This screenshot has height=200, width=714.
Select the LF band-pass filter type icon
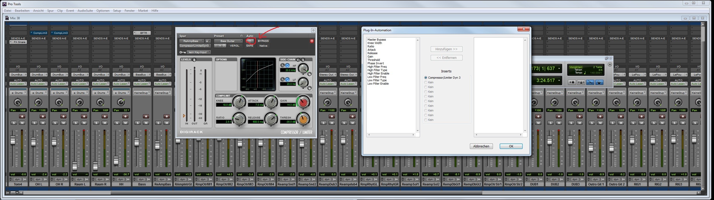(x=283, y=79)
